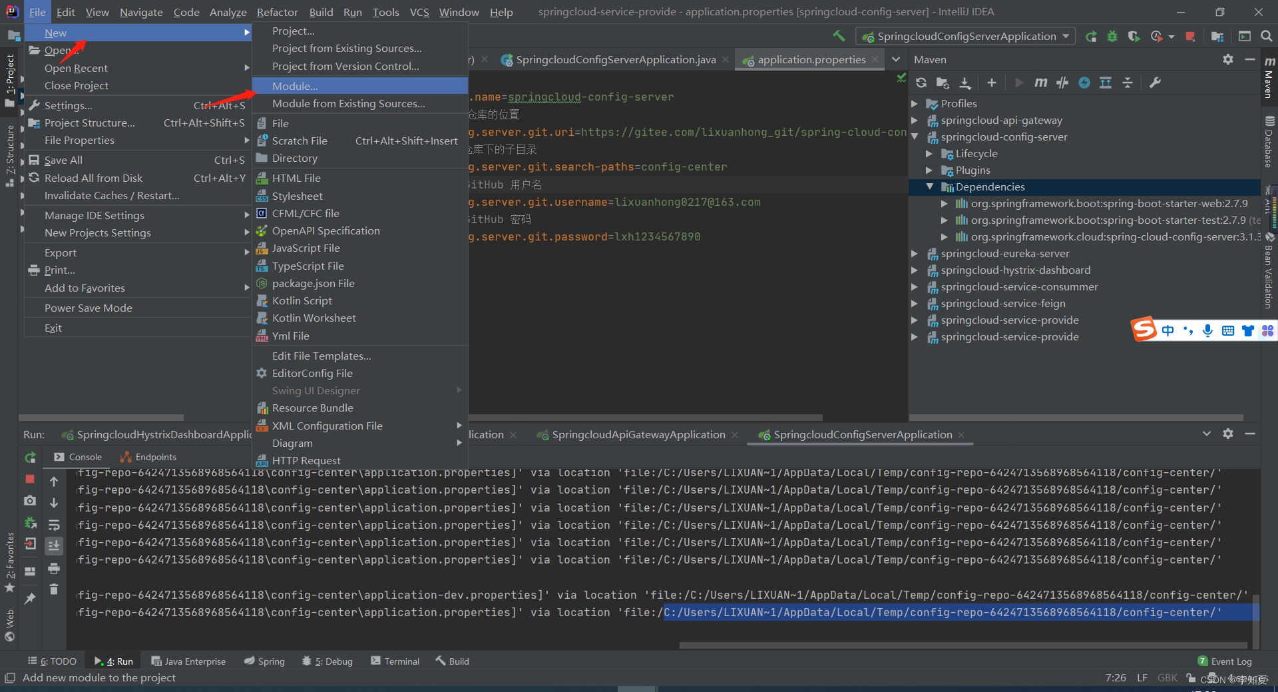Select Module... in the New submenu
Viewport: 1278px width, 692px height.
click(x=360, y=86)
